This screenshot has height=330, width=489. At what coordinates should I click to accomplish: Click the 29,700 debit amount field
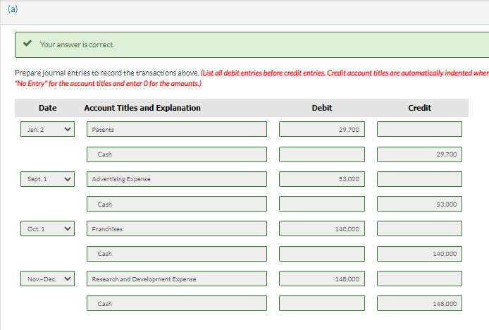pyautogui.click(x=322, y=129)
